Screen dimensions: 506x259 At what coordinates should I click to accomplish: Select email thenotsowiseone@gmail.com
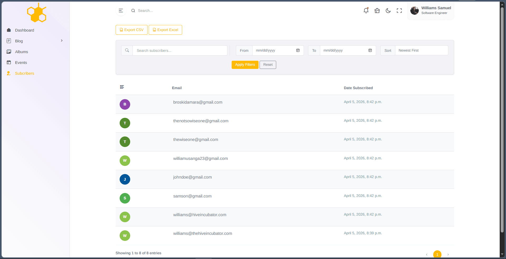[201, 121]
